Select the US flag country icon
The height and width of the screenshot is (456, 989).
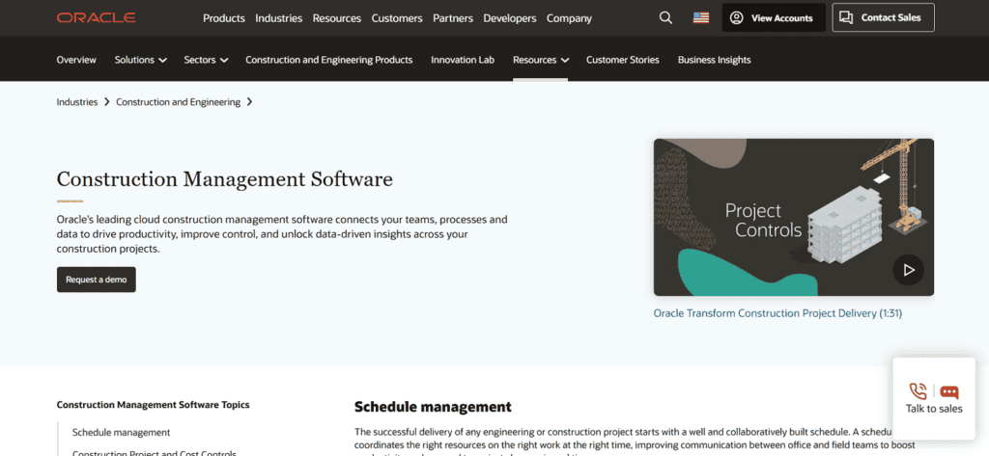pos(701,17)
